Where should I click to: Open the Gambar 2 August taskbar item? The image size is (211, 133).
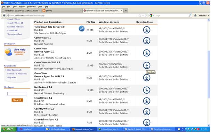point(136,129)
